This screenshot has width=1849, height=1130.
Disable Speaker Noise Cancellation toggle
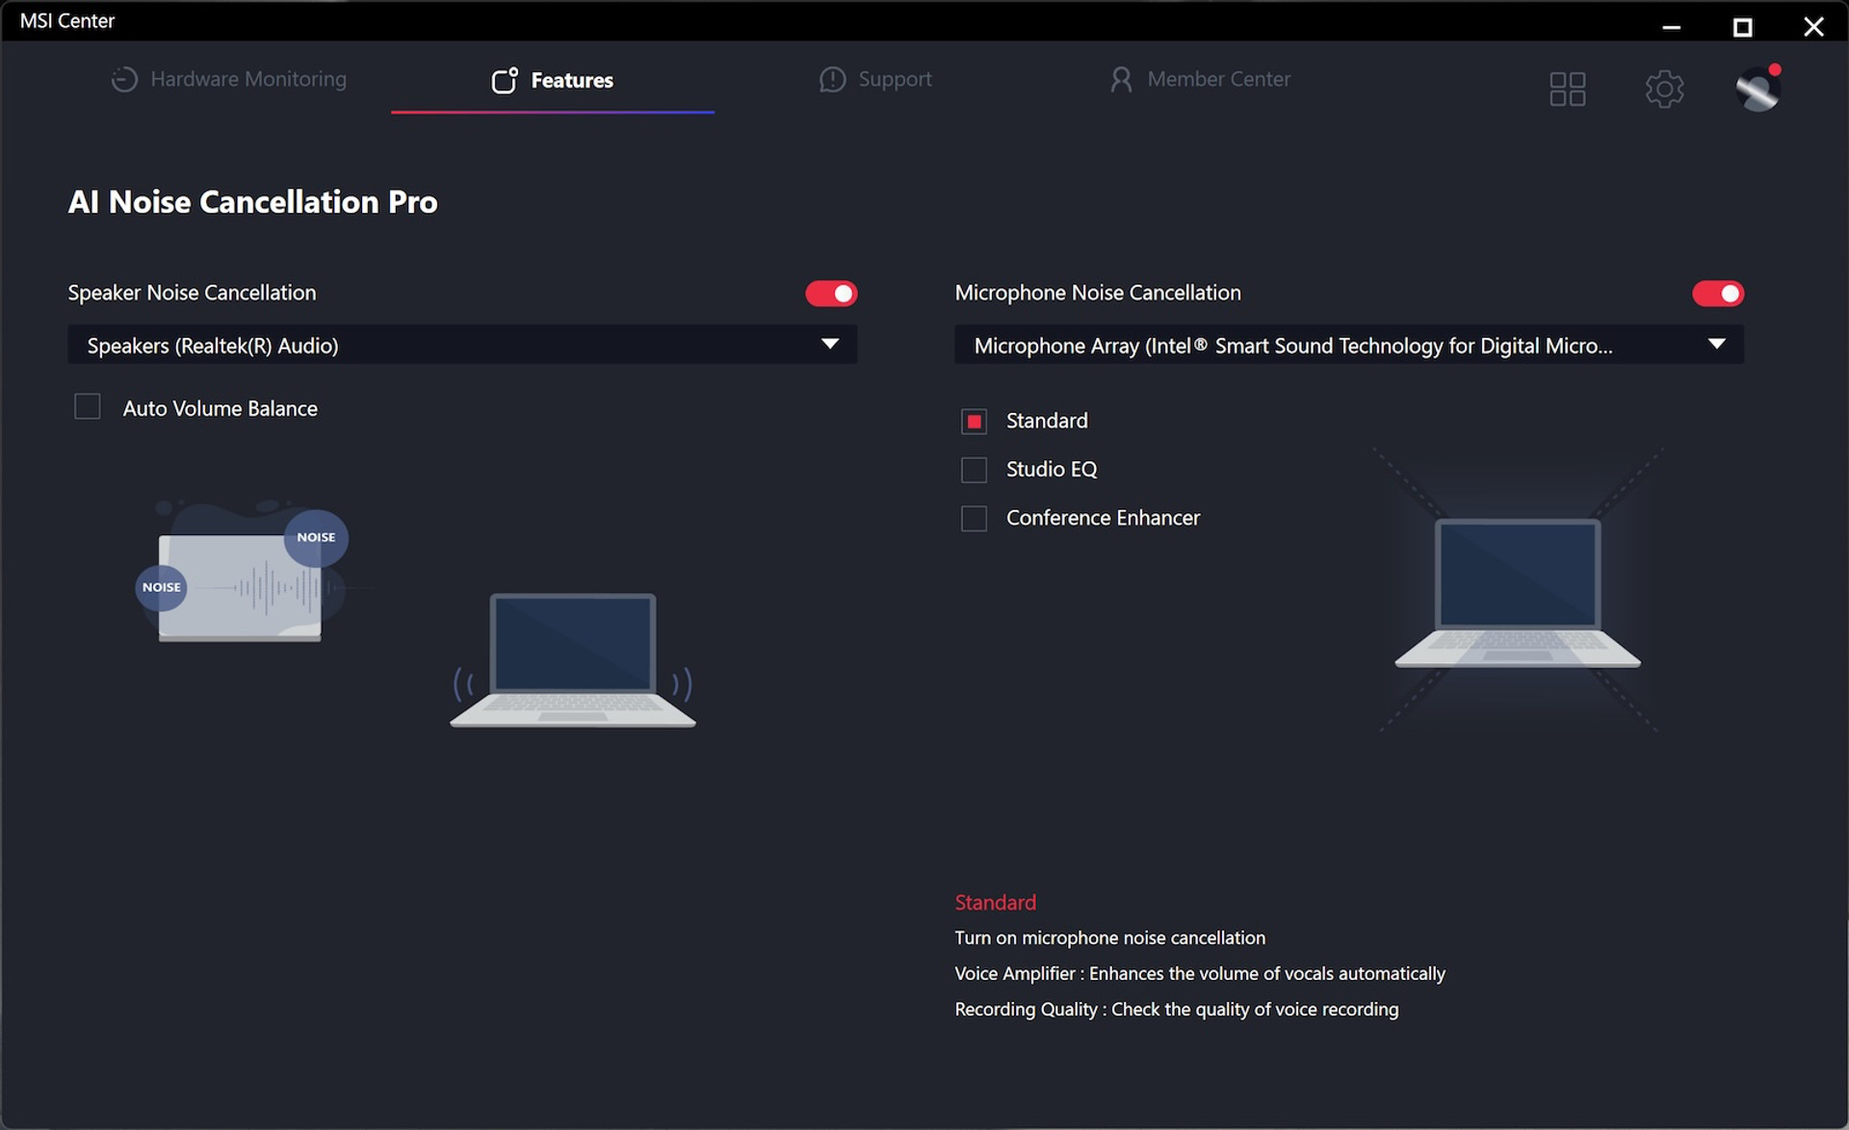pos(831,294)
